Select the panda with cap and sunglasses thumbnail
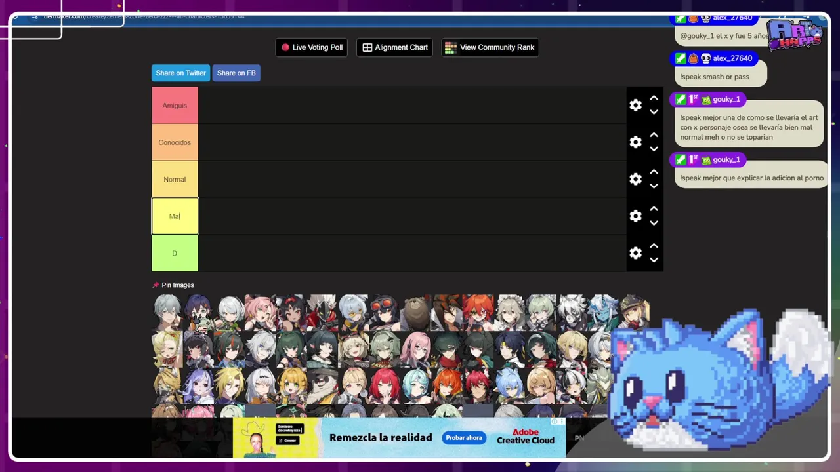 point(322,385)
